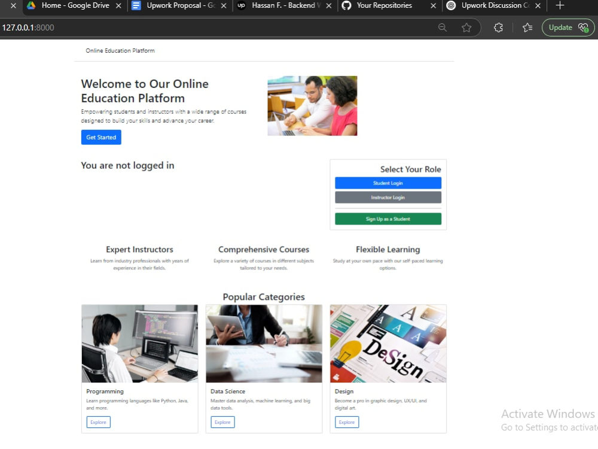Click the Flexible Learning heading
The image size is (598, 449).
(388, 249)
